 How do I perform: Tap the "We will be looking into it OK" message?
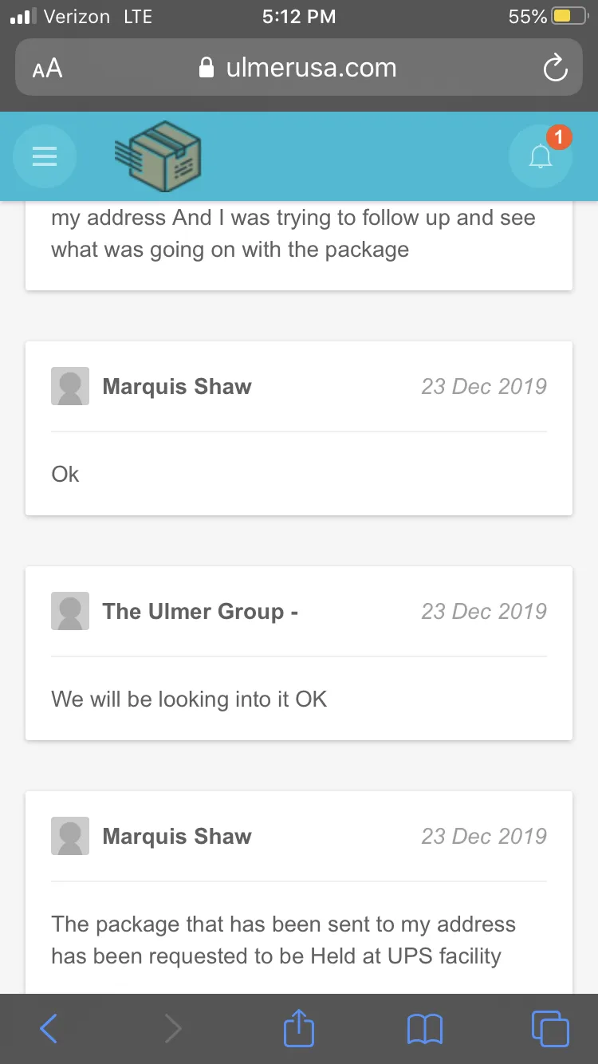189,699
